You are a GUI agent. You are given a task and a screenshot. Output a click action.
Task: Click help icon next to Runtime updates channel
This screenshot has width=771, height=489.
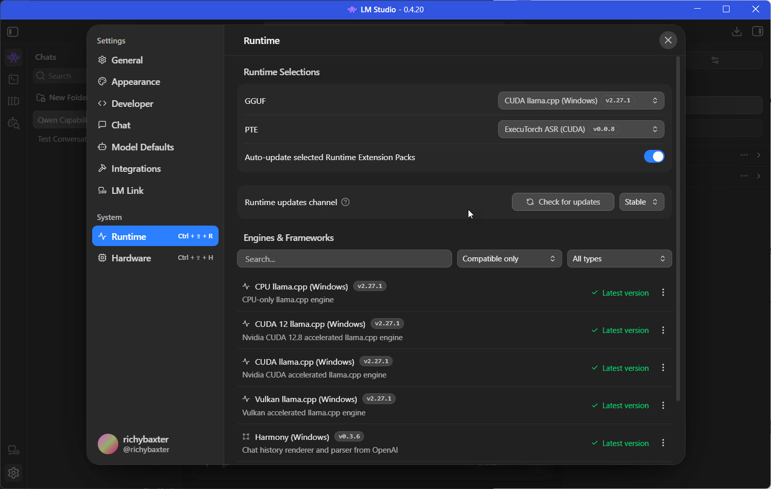pos(346,202)
